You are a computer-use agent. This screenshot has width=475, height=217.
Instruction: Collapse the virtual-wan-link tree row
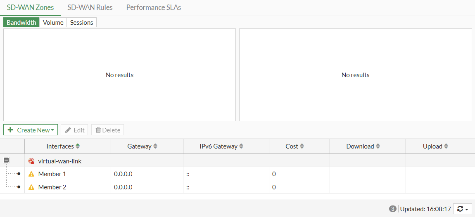click(x=6, y=160)
